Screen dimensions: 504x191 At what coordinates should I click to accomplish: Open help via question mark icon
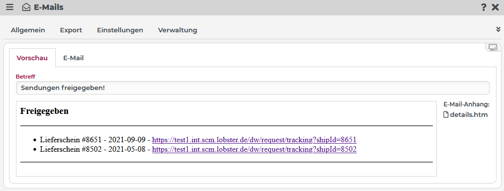484,7
